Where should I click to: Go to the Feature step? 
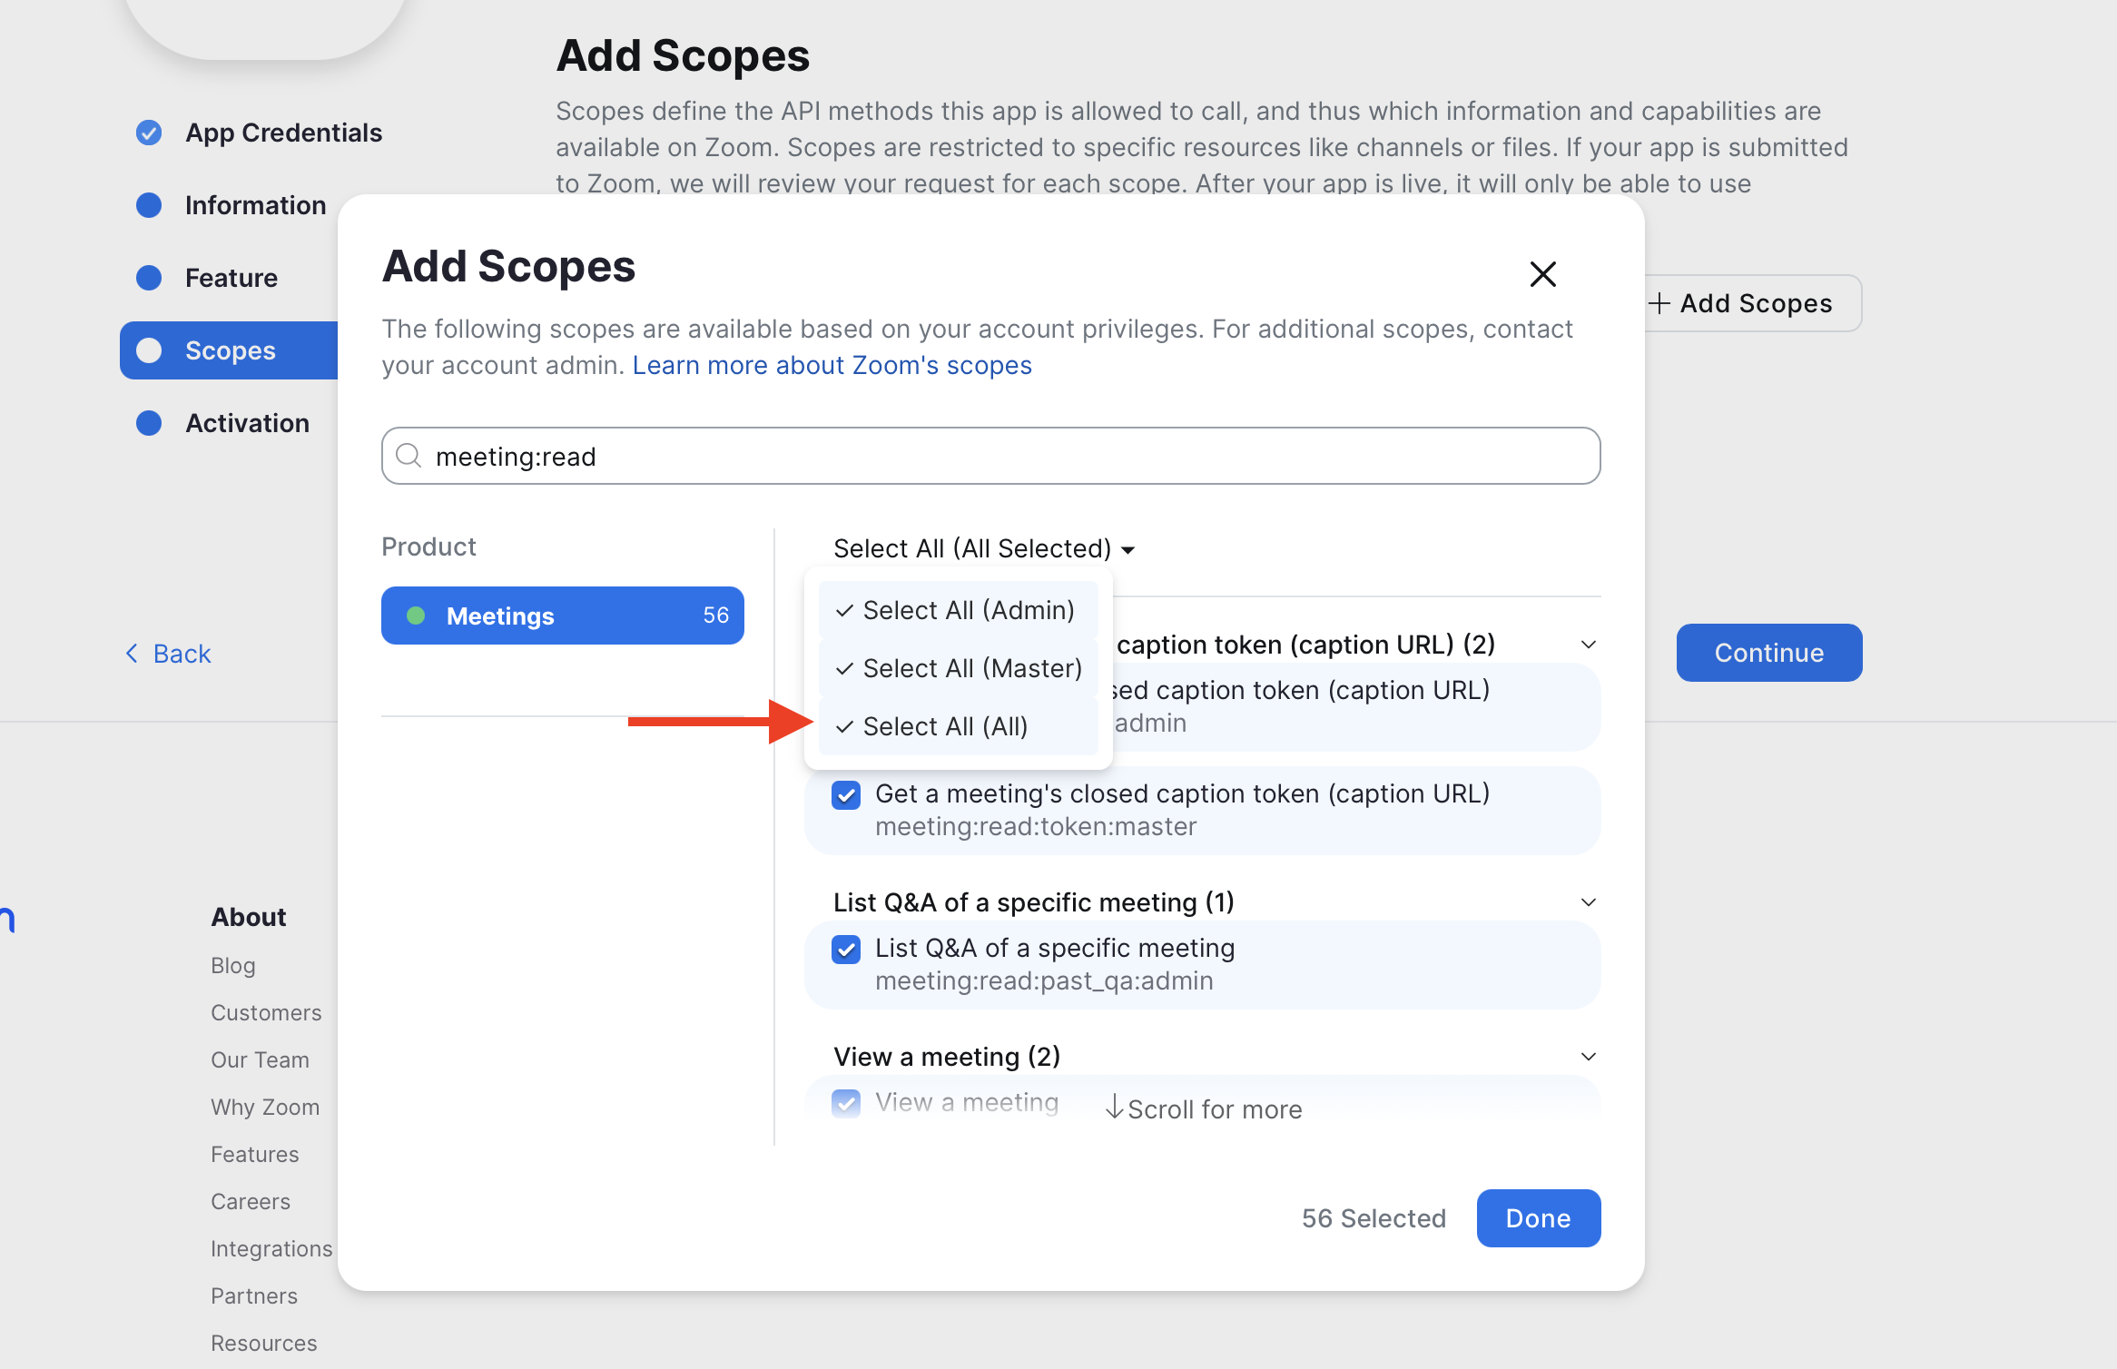(x=207, y=278)
